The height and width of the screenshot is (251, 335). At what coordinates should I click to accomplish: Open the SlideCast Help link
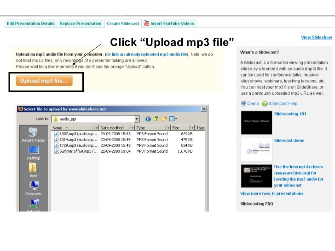(x=283, y=103)
